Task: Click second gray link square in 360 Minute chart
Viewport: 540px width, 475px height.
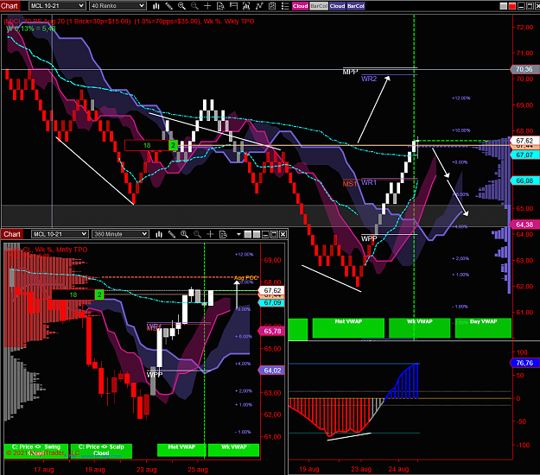Action: tap(257, 234)
